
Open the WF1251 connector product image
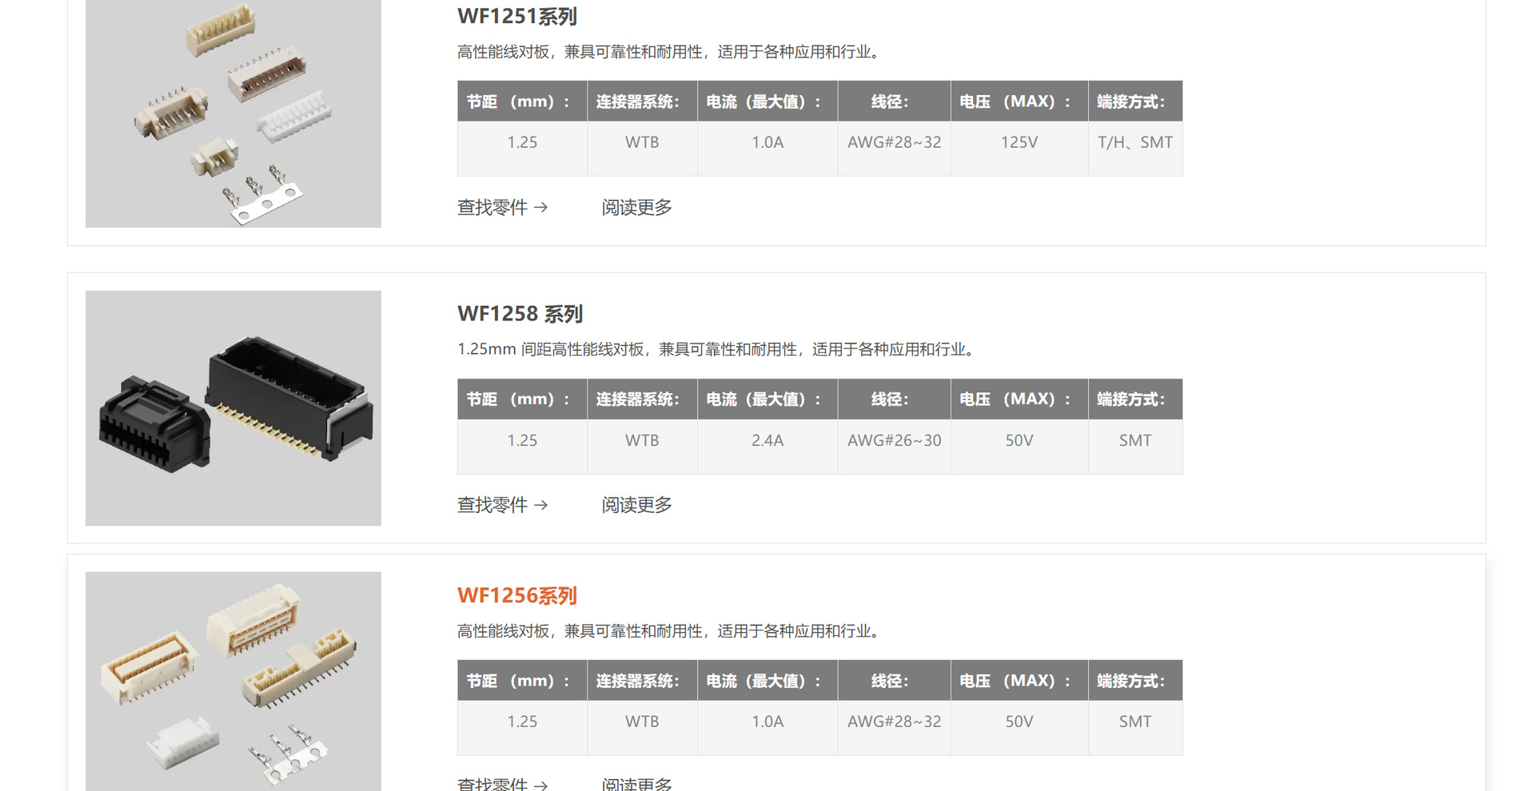click(233, 113)
